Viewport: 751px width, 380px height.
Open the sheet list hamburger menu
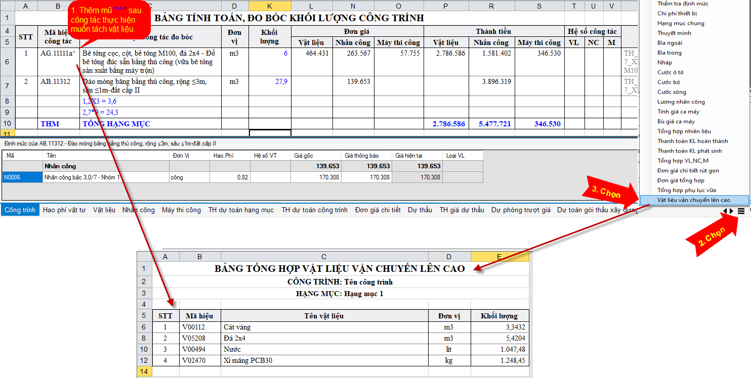741,211
